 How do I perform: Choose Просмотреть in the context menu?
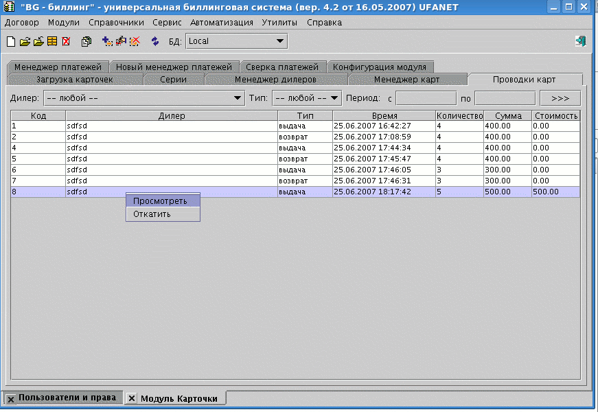[x=163, y=201]
